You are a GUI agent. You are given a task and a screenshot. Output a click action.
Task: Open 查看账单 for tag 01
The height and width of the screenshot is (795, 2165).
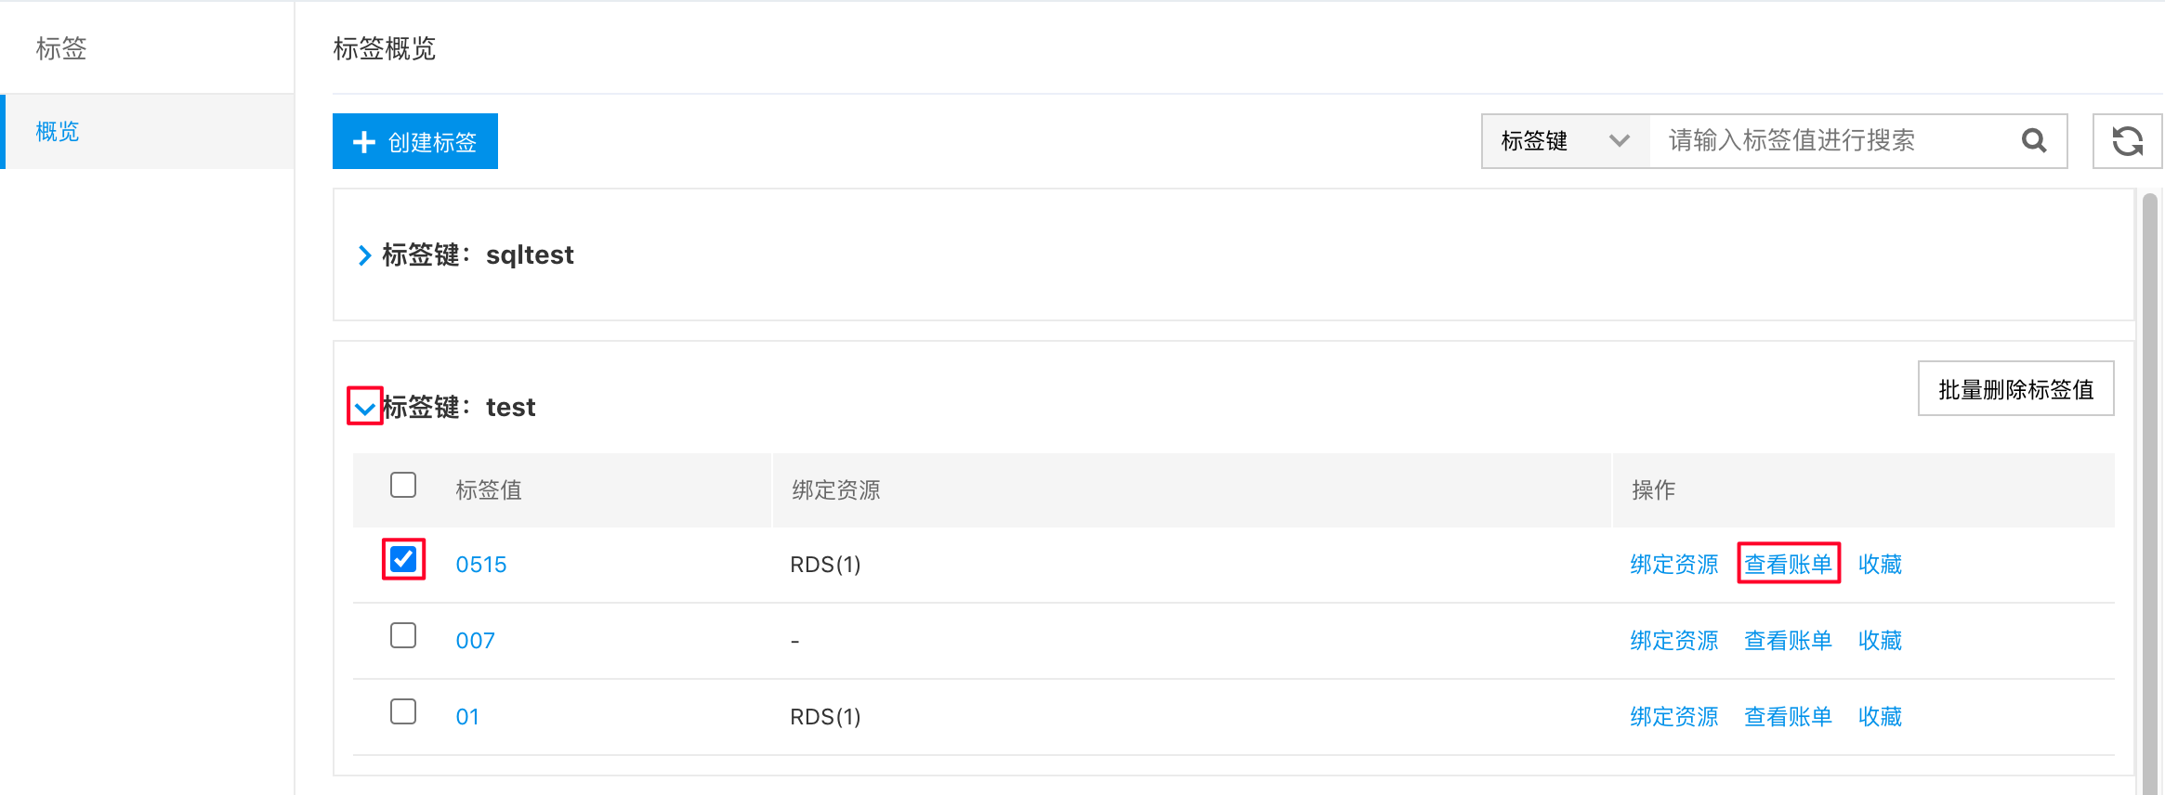(x=1788, y=716)
